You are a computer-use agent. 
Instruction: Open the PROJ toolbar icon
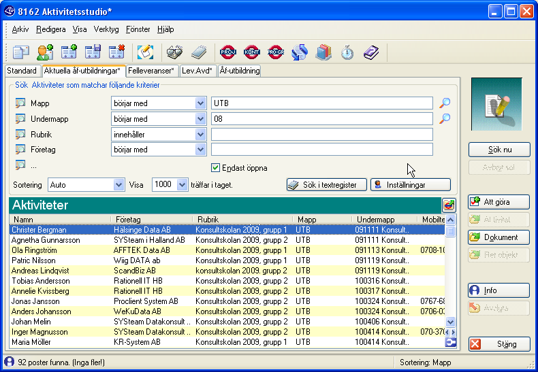pos(228,52)
